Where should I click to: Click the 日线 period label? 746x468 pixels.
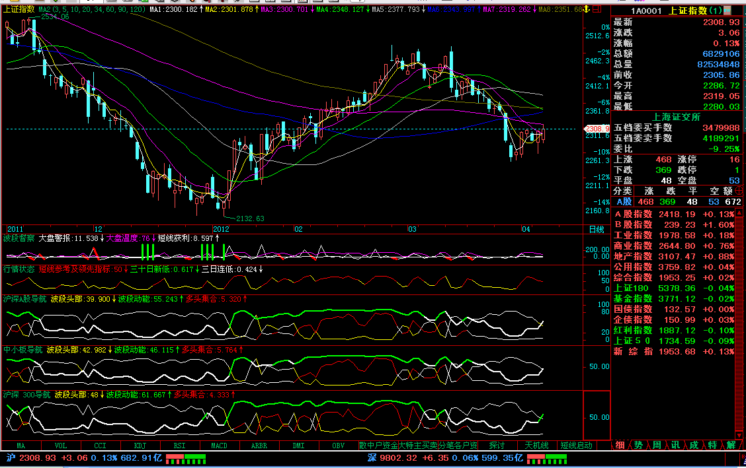point(597,230)
